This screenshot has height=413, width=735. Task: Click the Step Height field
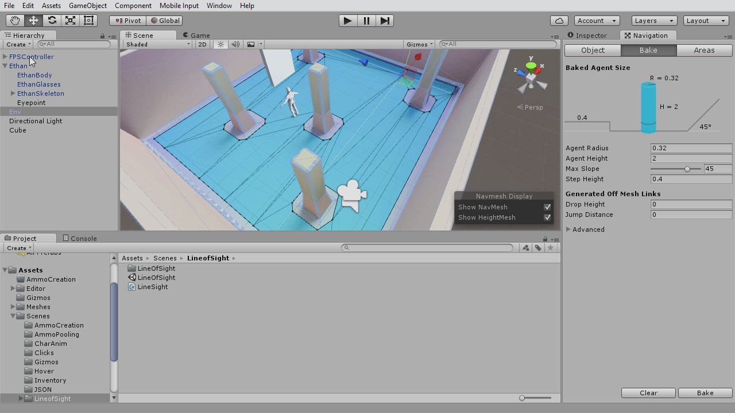(691, 179)
